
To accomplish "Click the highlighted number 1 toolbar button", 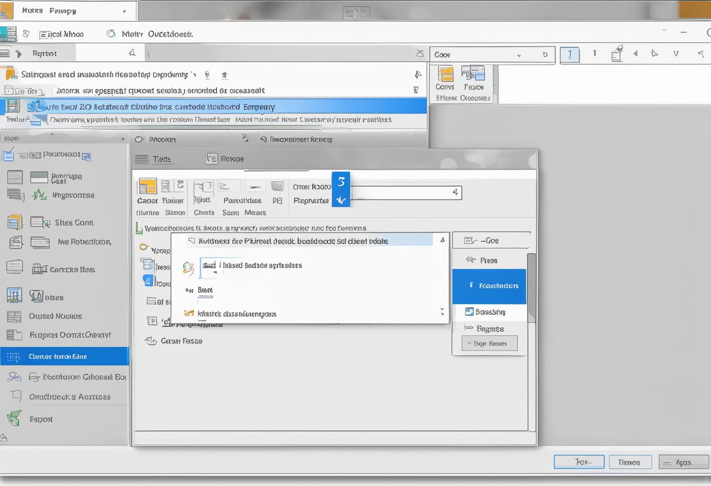I will tap(570, 55).
